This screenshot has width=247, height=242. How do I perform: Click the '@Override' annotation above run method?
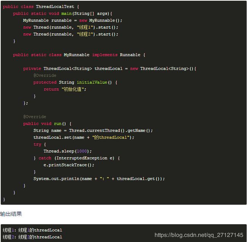coord(35,117)
